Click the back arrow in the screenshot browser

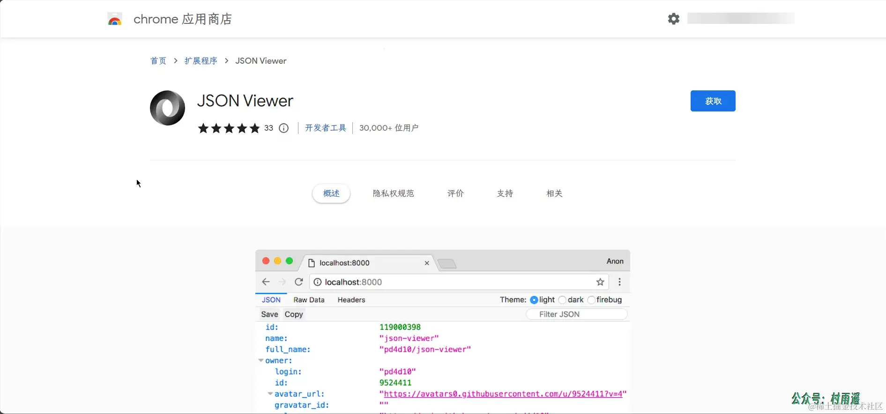point(266,282)
